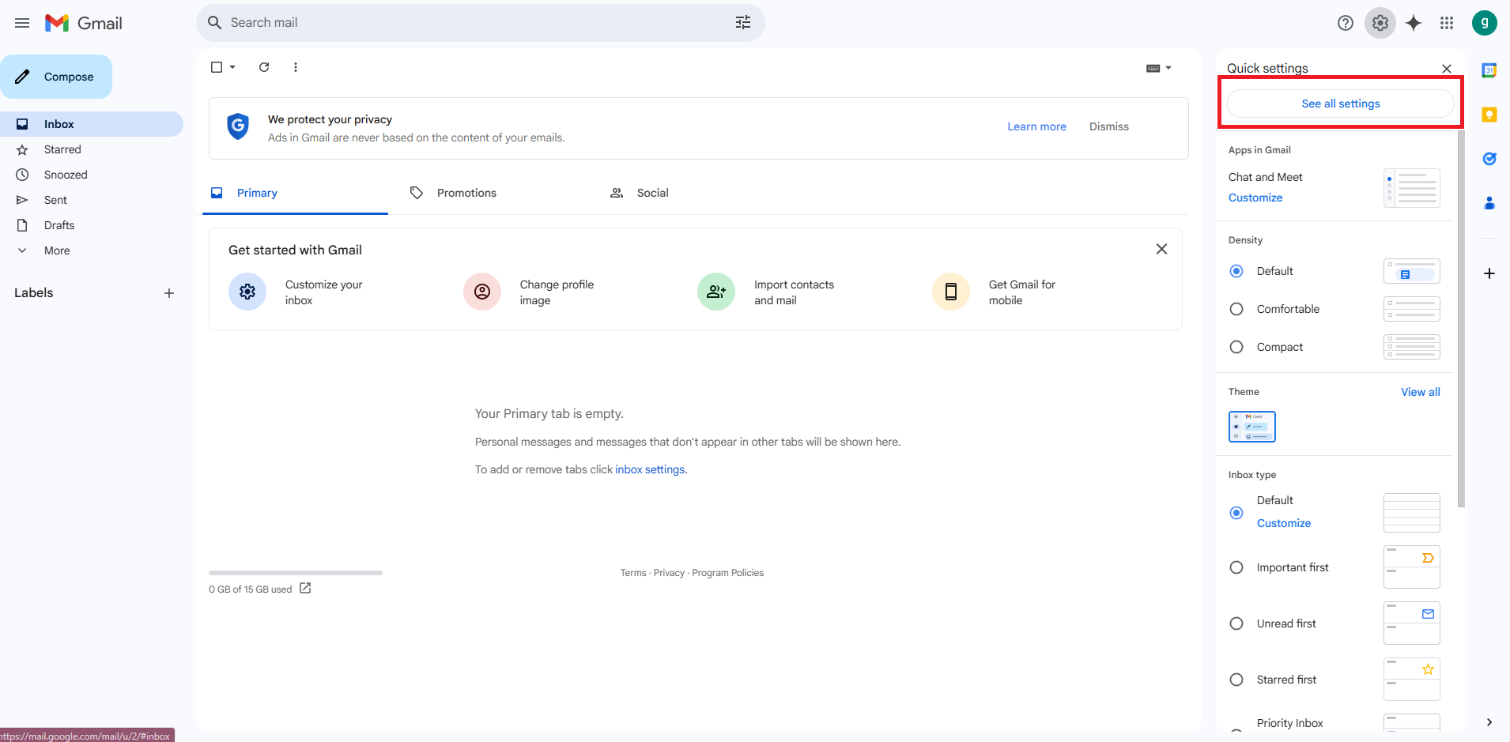The image size is (1510, 742).
Task: Open the select-all checkbox dropdown arrow
Action: coord(232,67)
